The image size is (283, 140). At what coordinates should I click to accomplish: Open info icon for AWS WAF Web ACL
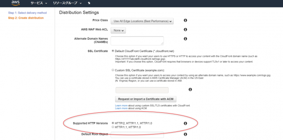tap(185, 30)
